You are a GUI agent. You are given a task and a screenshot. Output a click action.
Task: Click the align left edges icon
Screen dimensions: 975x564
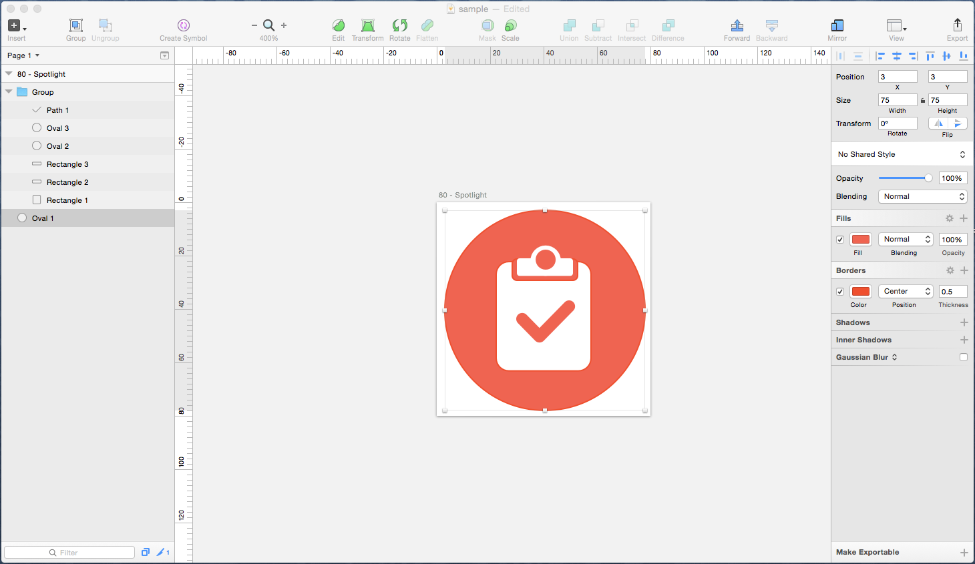(x=880, y=56)
